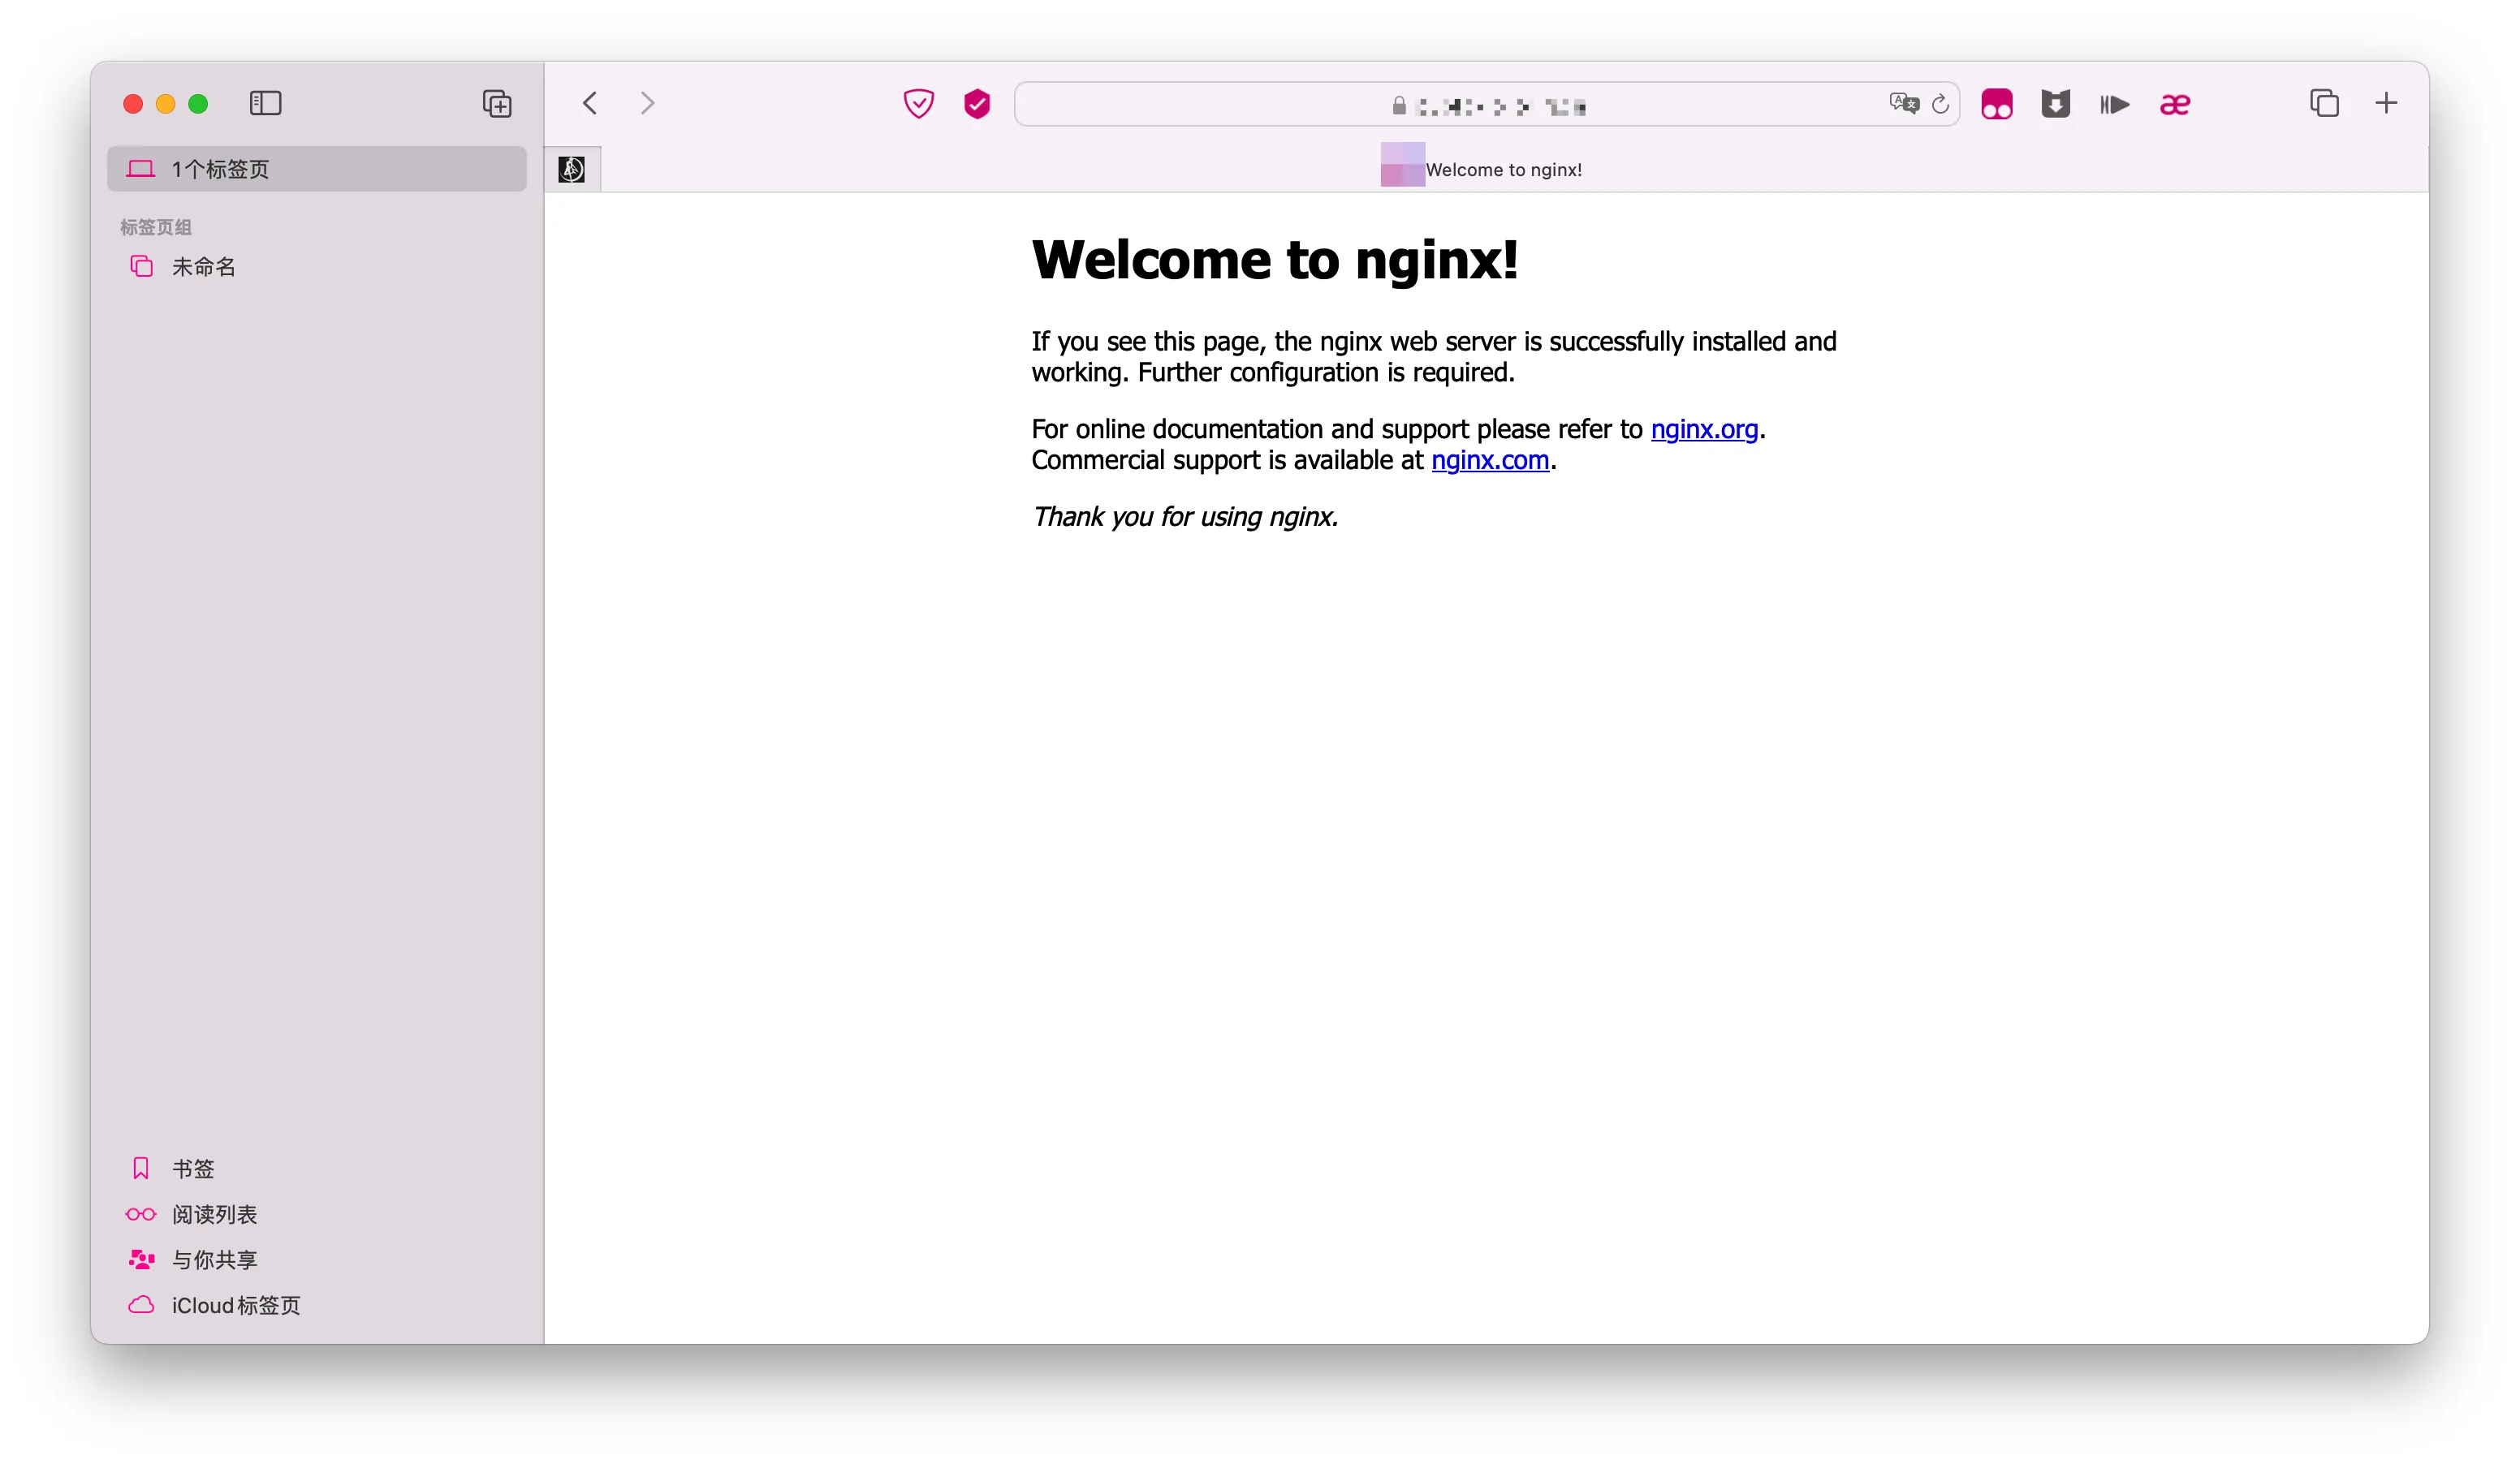Follow the nginx.com link

coord(1489,459)
